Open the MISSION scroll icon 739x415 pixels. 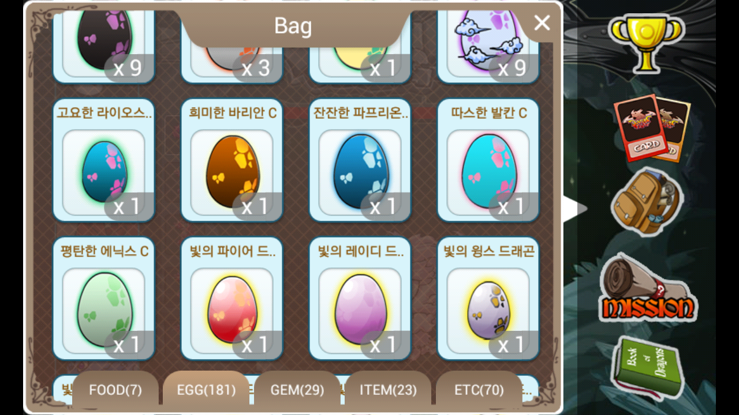pyautogui.click(x=648, y=288)
